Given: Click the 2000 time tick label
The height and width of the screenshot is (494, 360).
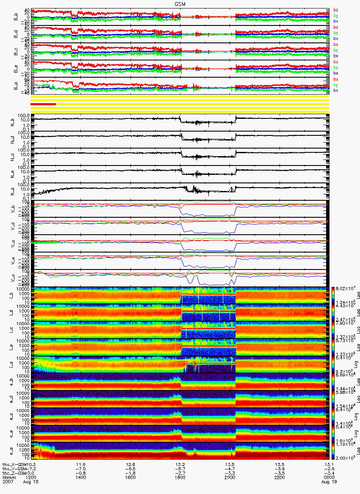Looking at the screenshot, I should click(x=230, y=477).
